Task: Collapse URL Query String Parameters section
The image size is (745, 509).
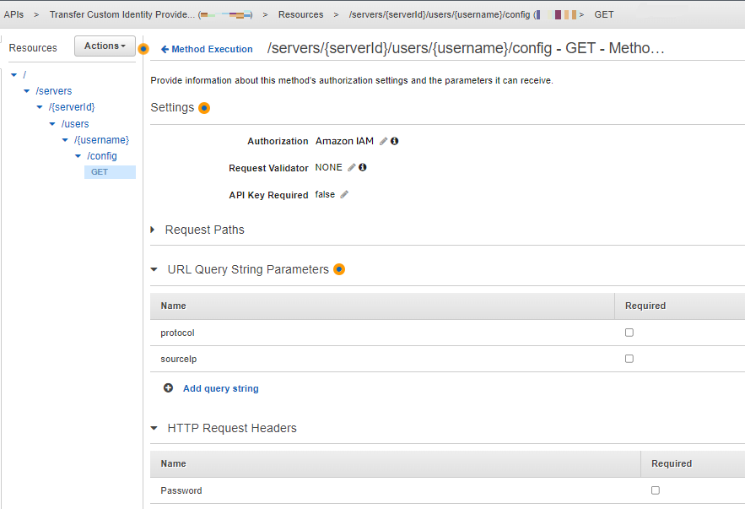Action: [x=154, y=270]
